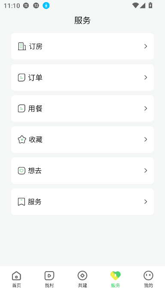The width and height of the screenshot is (165, 293).
Task: Tap the battery icon in status bar
Action: 150,5
